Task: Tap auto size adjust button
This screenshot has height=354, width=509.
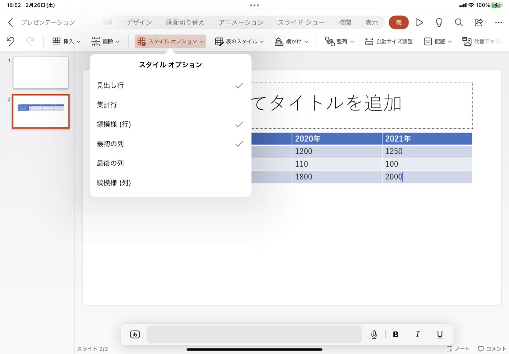Action: point(389,41)
